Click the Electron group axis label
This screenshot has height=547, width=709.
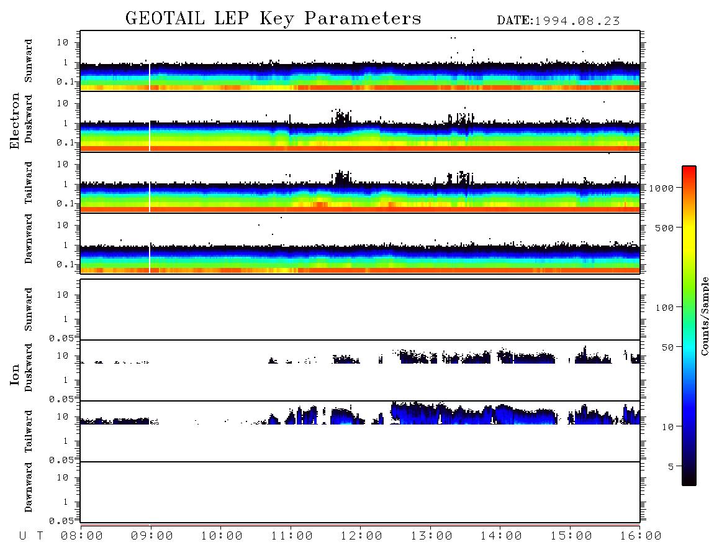click(x=15, y=121)
